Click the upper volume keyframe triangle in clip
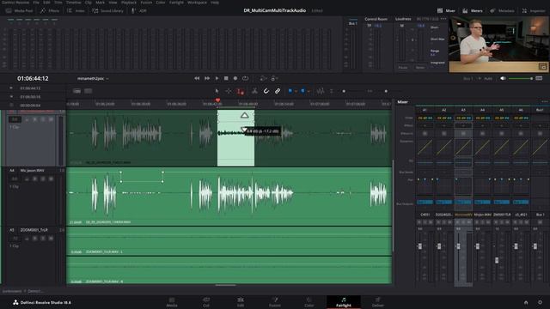Image resolution: width=550 pixels, height=309 pixels. click(x=244, y=115)
